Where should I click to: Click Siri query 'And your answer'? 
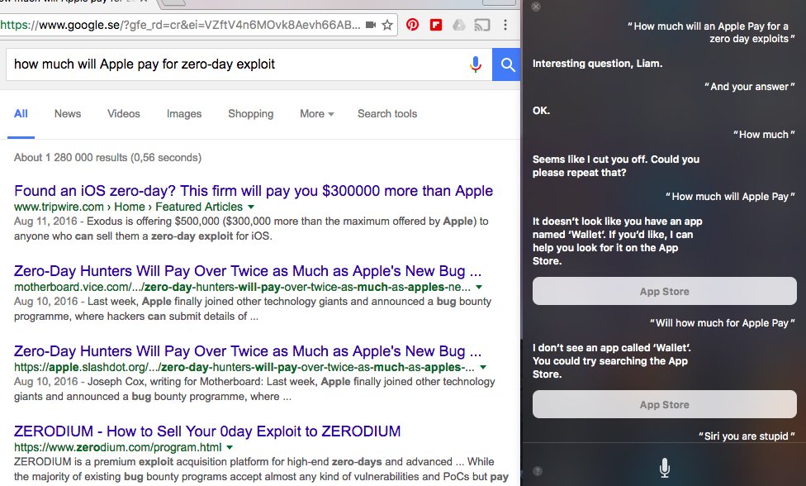coord(750,87)
